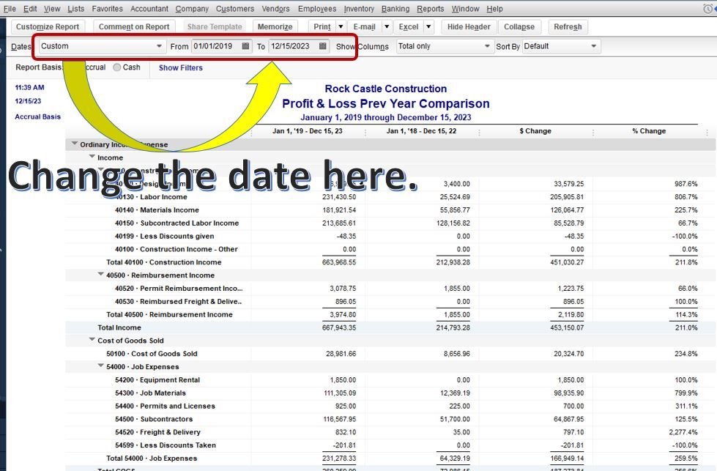The width and height of the screenshot is (717, 471).
Task: Click the Job Materials amount 111,305.09
Action: (x=339, y=393)
